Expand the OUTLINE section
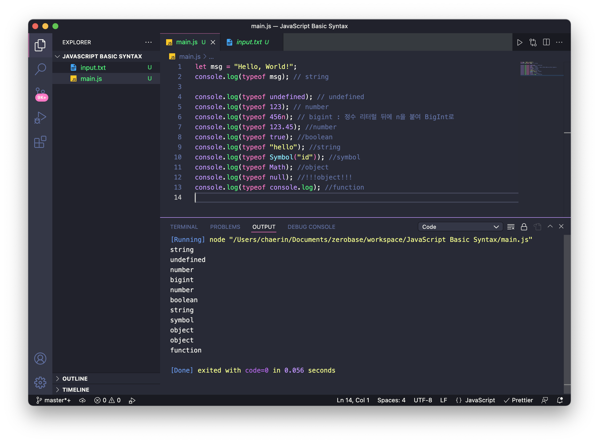Image resolution: width=599 pixels, height=443 pixels. (75, 378)
